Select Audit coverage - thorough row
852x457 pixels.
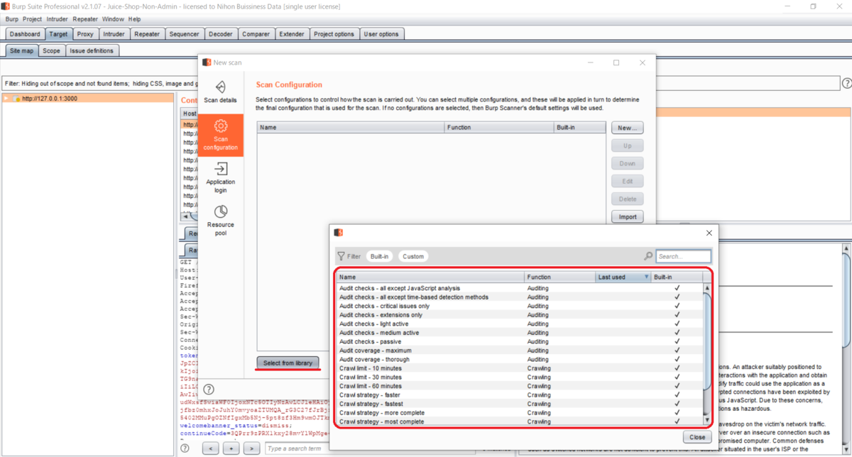pos(519,359)
